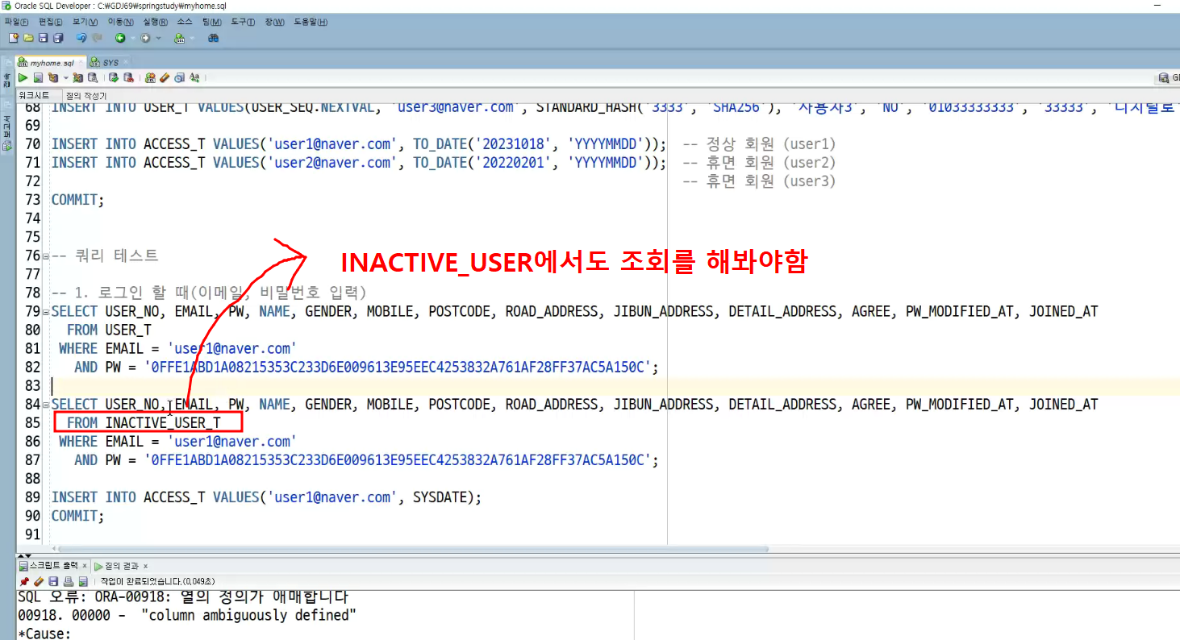The width and height of the screenshot is (1180, 640).
Task: Click the grayed Redo arrow icon
Action: click(97, 38)
